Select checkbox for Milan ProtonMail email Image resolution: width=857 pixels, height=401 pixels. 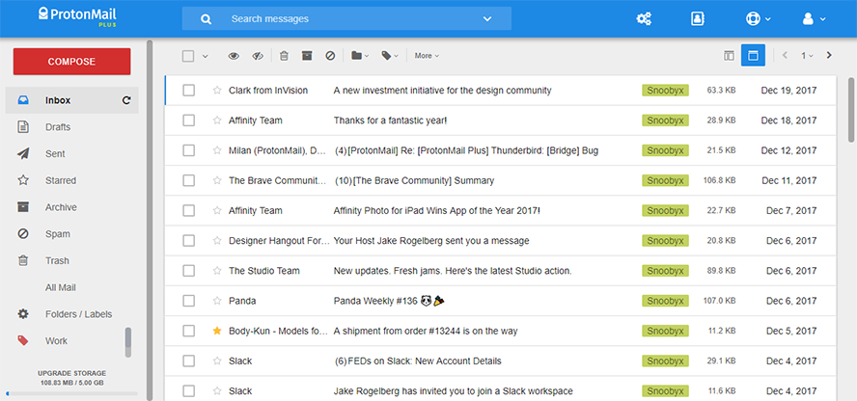(188, 150)
